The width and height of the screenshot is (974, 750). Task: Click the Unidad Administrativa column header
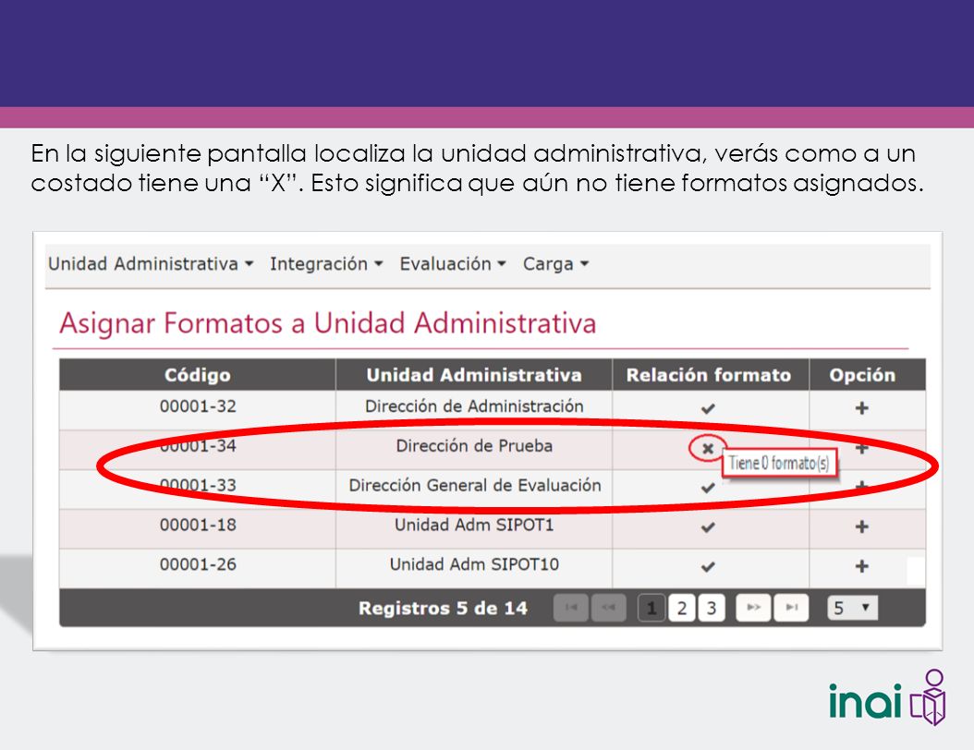[x=474, y=375]
